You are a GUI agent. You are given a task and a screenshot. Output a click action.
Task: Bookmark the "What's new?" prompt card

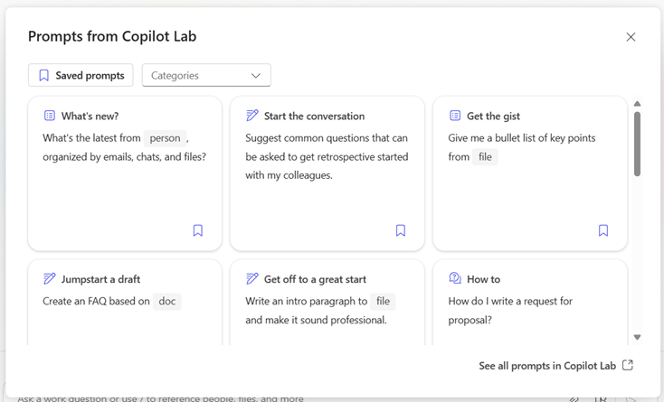pyautogui.click(x=198, y=230)
